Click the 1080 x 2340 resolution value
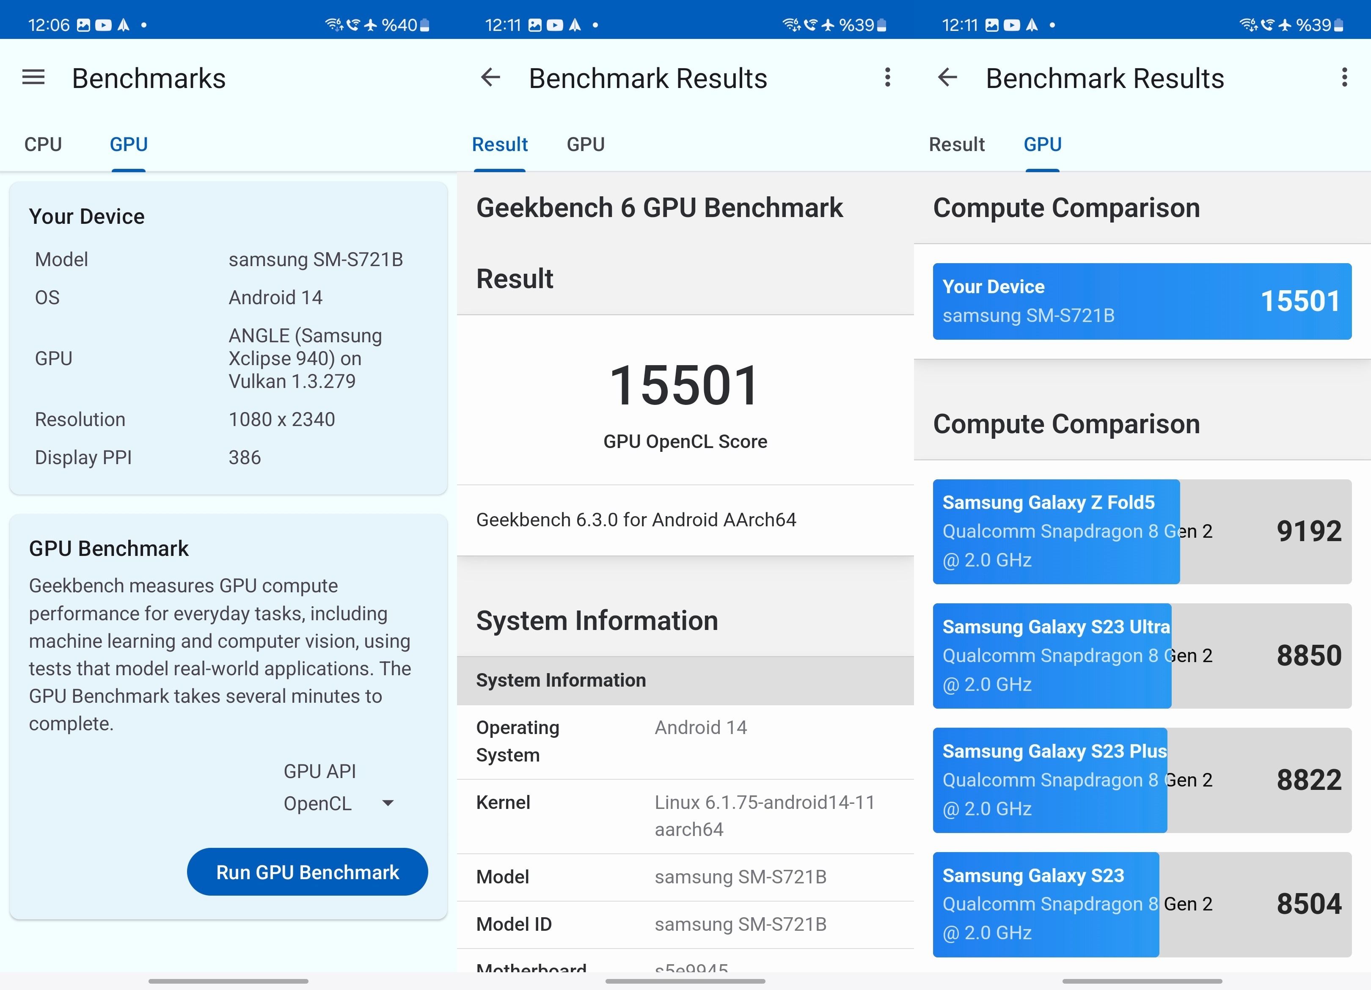The image size is (1371, 990). pos(282,419)
